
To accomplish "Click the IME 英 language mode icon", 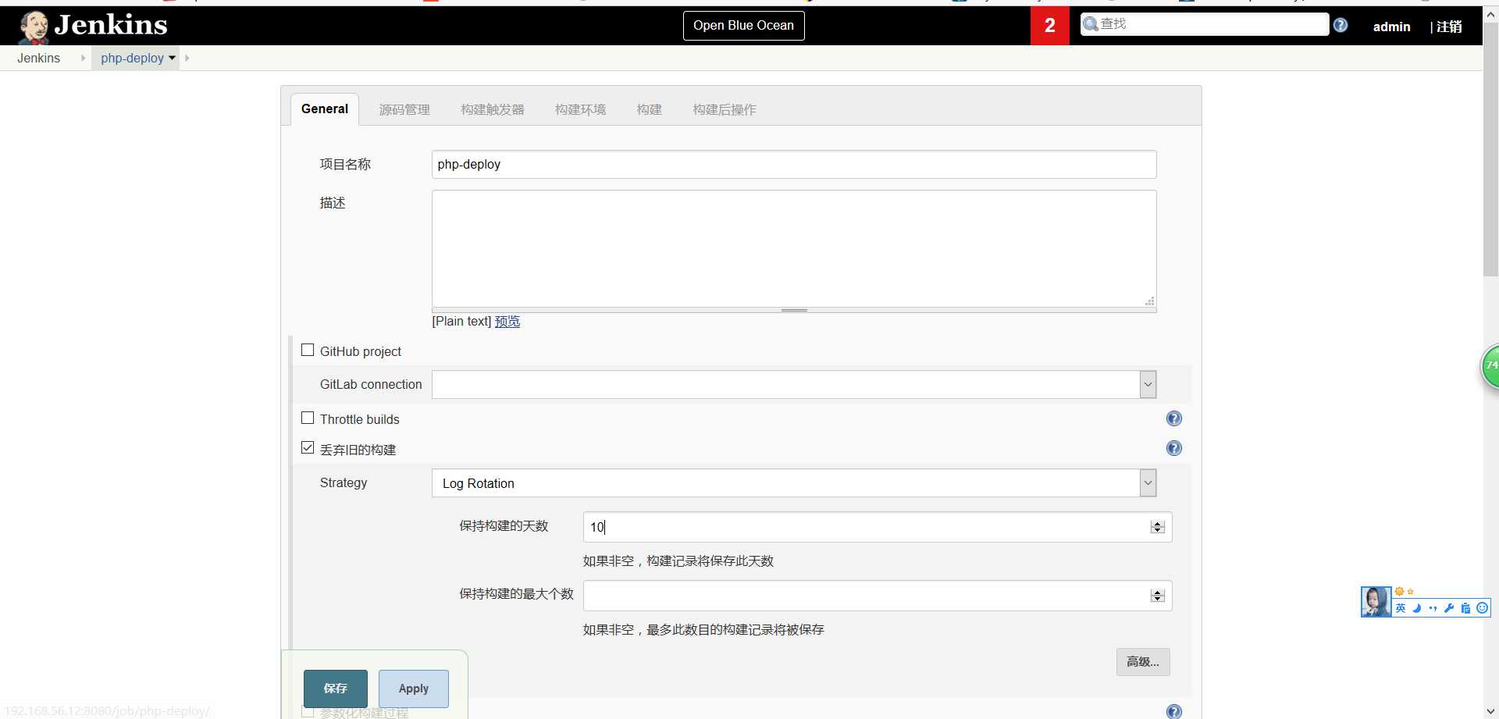I will point(1401,608).
